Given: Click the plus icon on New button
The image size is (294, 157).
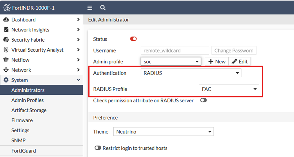Looking at the screenshot, I should coord(211,61).
